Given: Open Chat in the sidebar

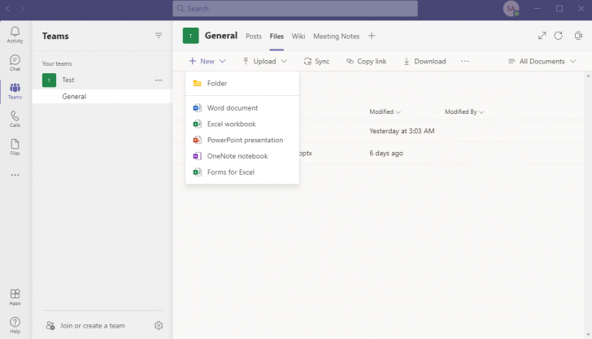Looking at the screenshot, I should [x=15, y=63].
